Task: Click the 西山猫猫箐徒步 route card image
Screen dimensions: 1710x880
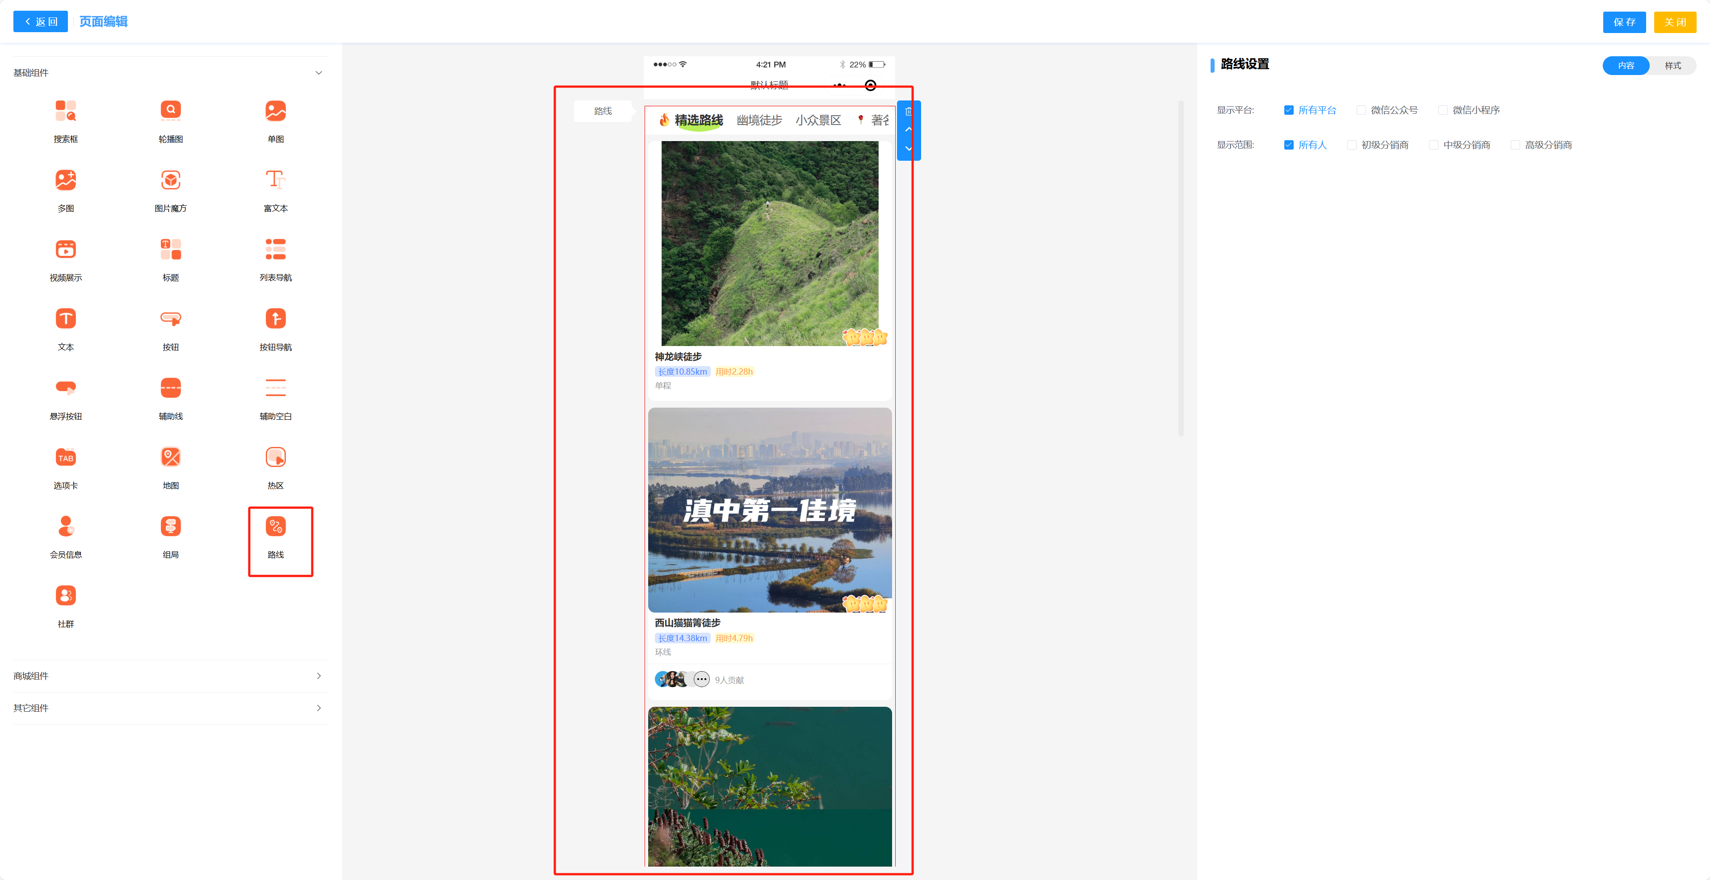Action: pos(769,510)
